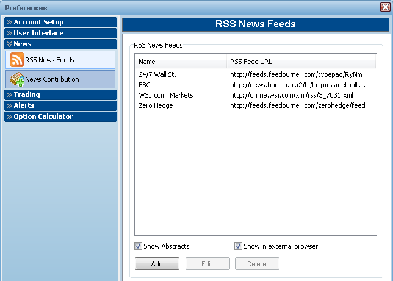This screenshot has height=281, width=393.
Task: Disable Show in external browser checkbox
Action: pyautogui.click(x=239, y=246)
